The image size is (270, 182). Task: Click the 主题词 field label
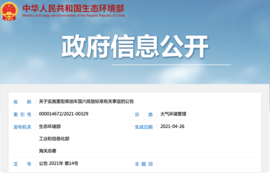pyautogui.click(x=143, y=164)
